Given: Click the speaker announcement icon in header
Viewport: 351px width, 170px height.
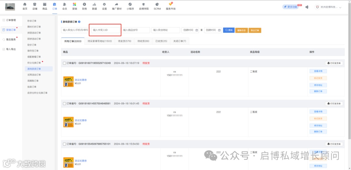Looking at the screenshot, I should (x=307, y=7).
